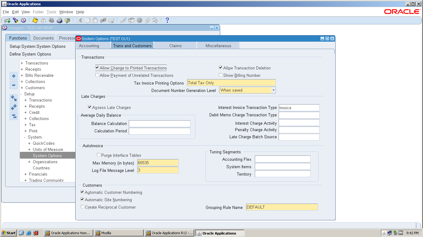Screen dimensions: 423x237
Task: Click the Open plus button in Navigator
Action: (13, 76)
